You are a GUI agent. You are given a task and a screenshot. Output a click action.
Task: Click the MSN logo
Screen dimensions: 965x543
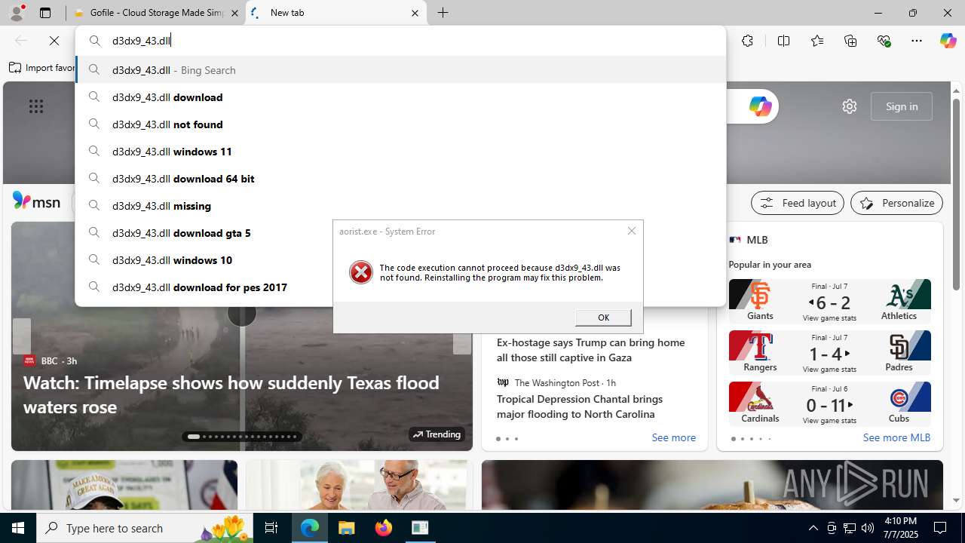click(x=36, y=201)
